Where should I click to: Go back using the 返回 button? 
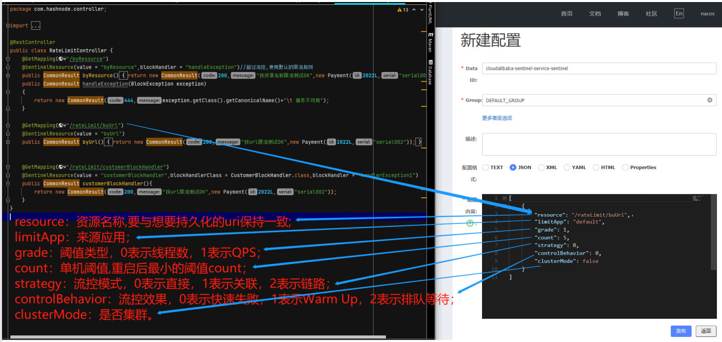[x=706, y=331]
